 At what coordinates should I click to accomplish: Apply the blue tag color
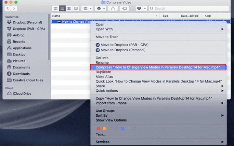[x=123, y=129]
